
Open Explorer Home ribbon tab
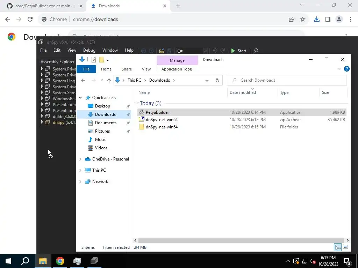pos(106,69)
